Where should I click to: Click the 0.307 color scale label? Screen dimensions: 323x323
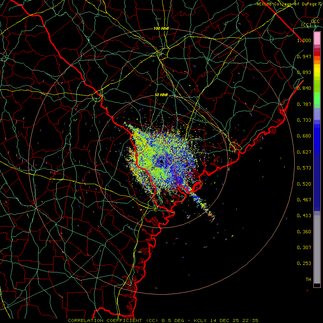click(304, 248)
